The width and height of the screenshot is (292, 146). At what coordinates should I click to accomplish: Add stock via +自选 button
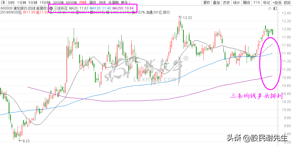(277, 3)
